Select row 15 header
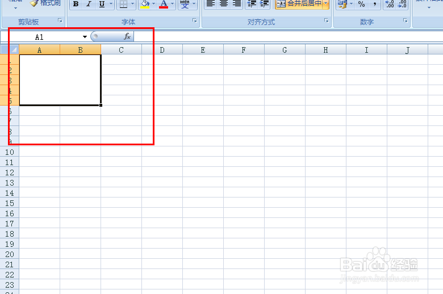 [10, 203]
